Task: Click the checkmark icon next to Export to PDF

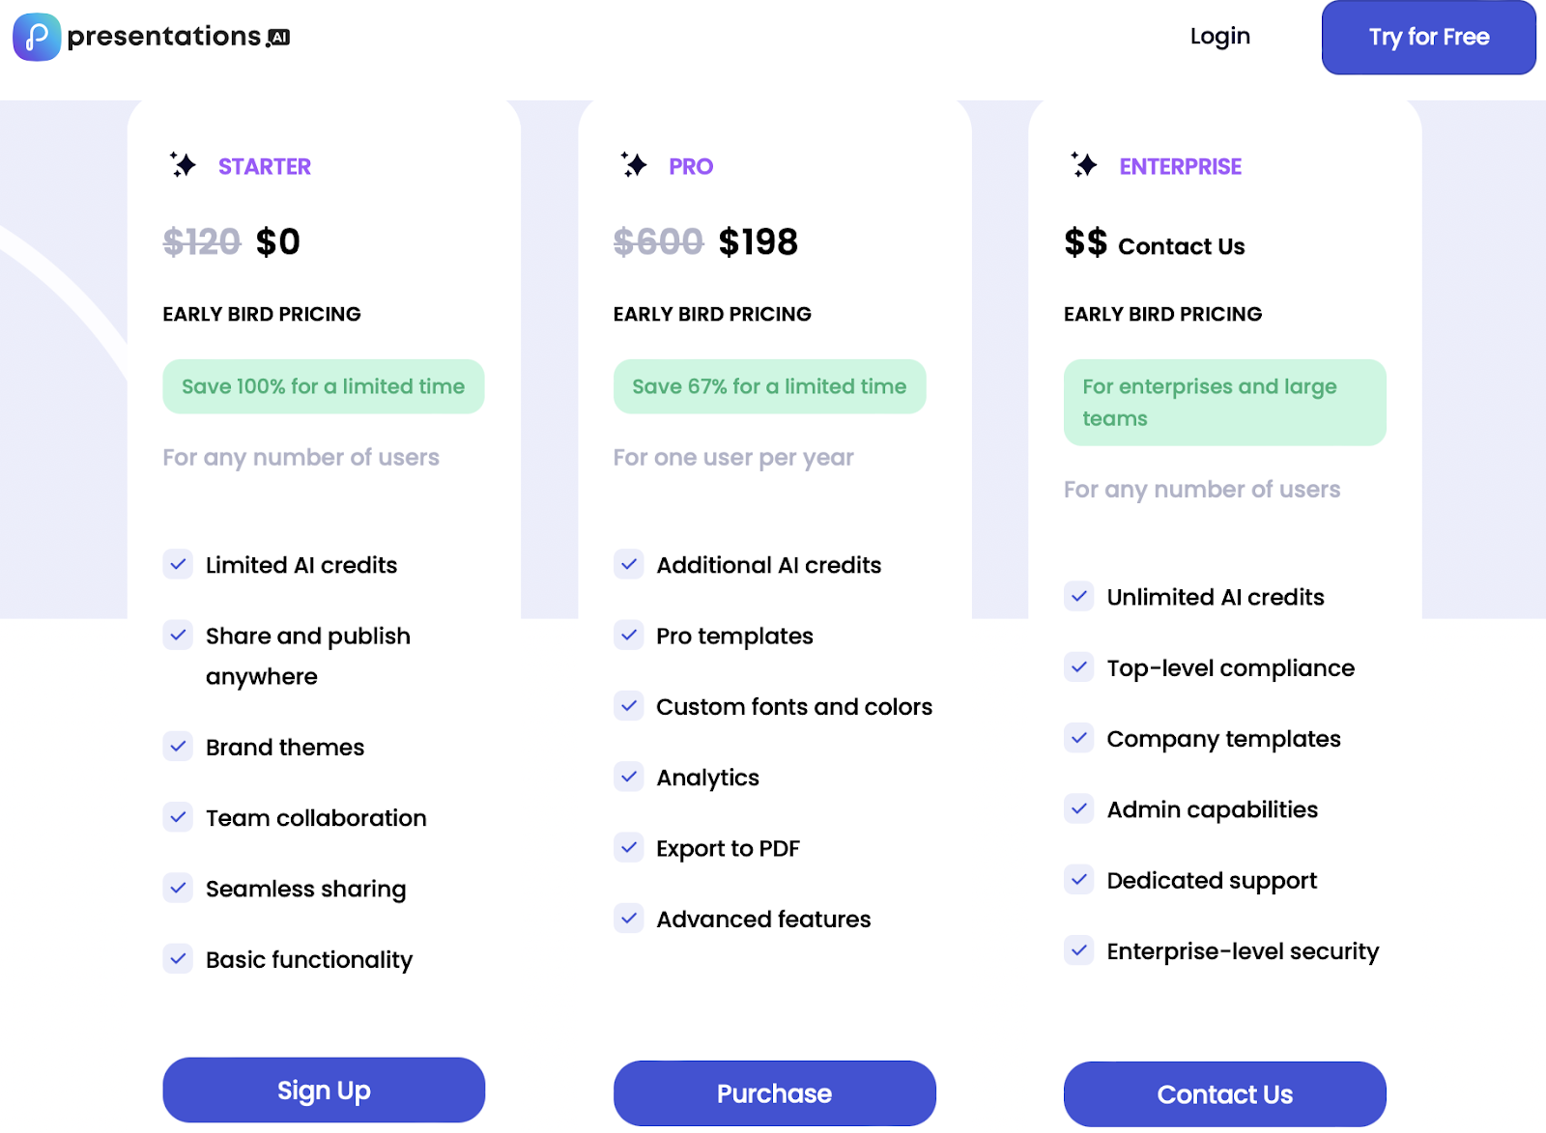Action: [629, 847]
